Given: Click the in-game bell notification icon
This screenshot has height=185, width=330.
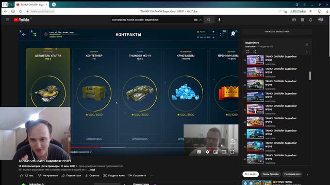Looking at the screenshot, I should 233,34.
